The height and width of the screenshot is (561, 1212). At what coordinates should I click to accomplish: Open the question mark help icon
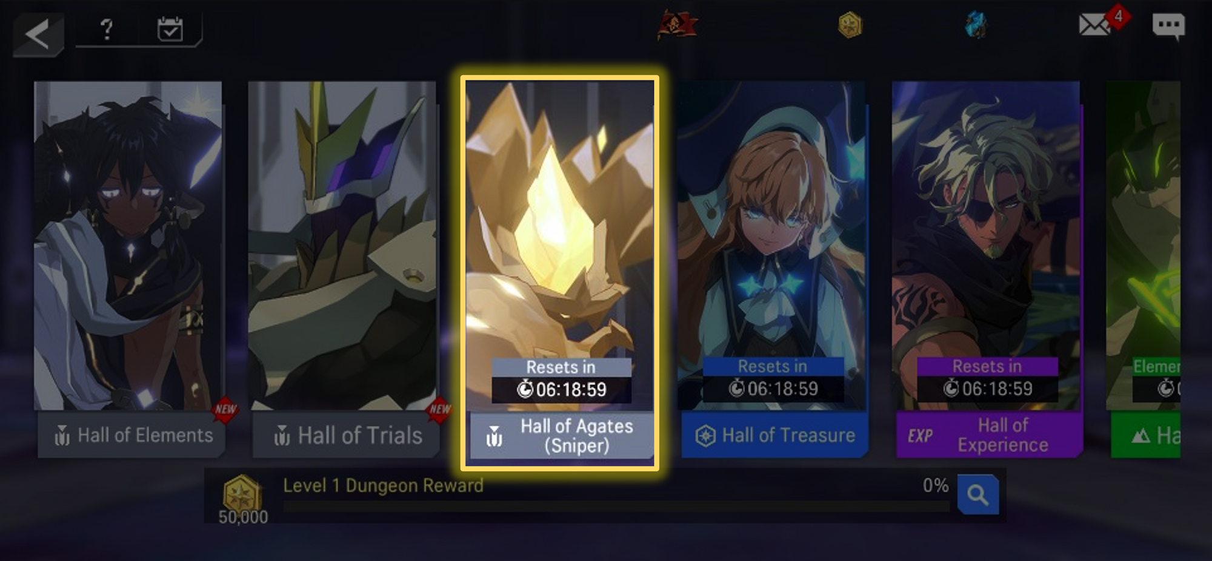(x=107, y=28)
